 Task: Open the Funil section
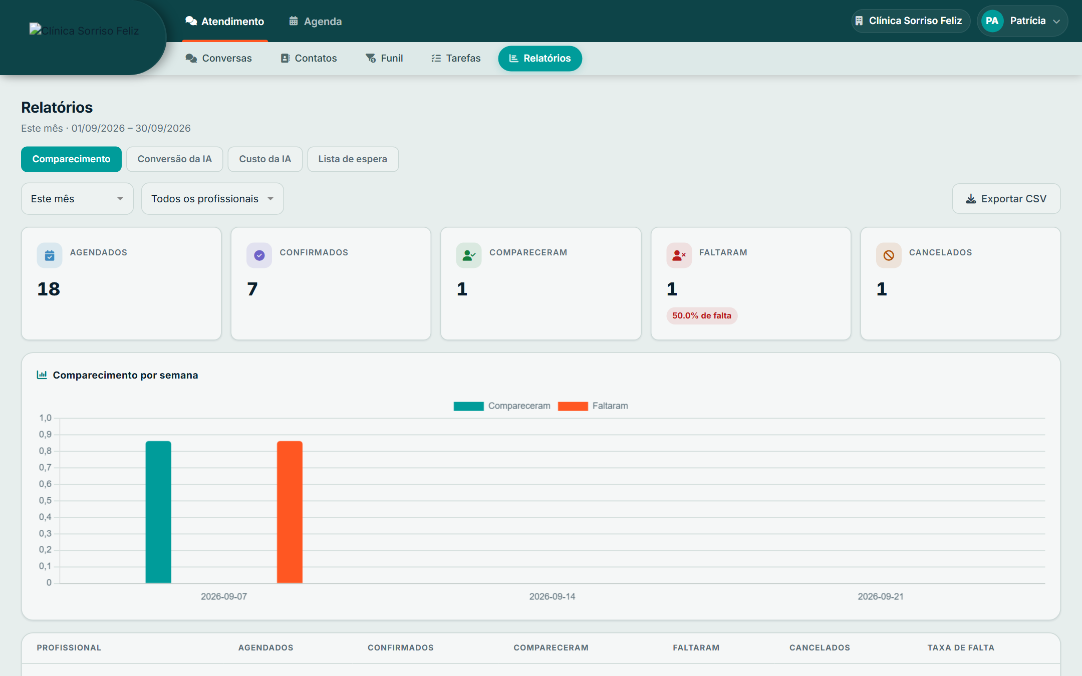pos(384,58)
